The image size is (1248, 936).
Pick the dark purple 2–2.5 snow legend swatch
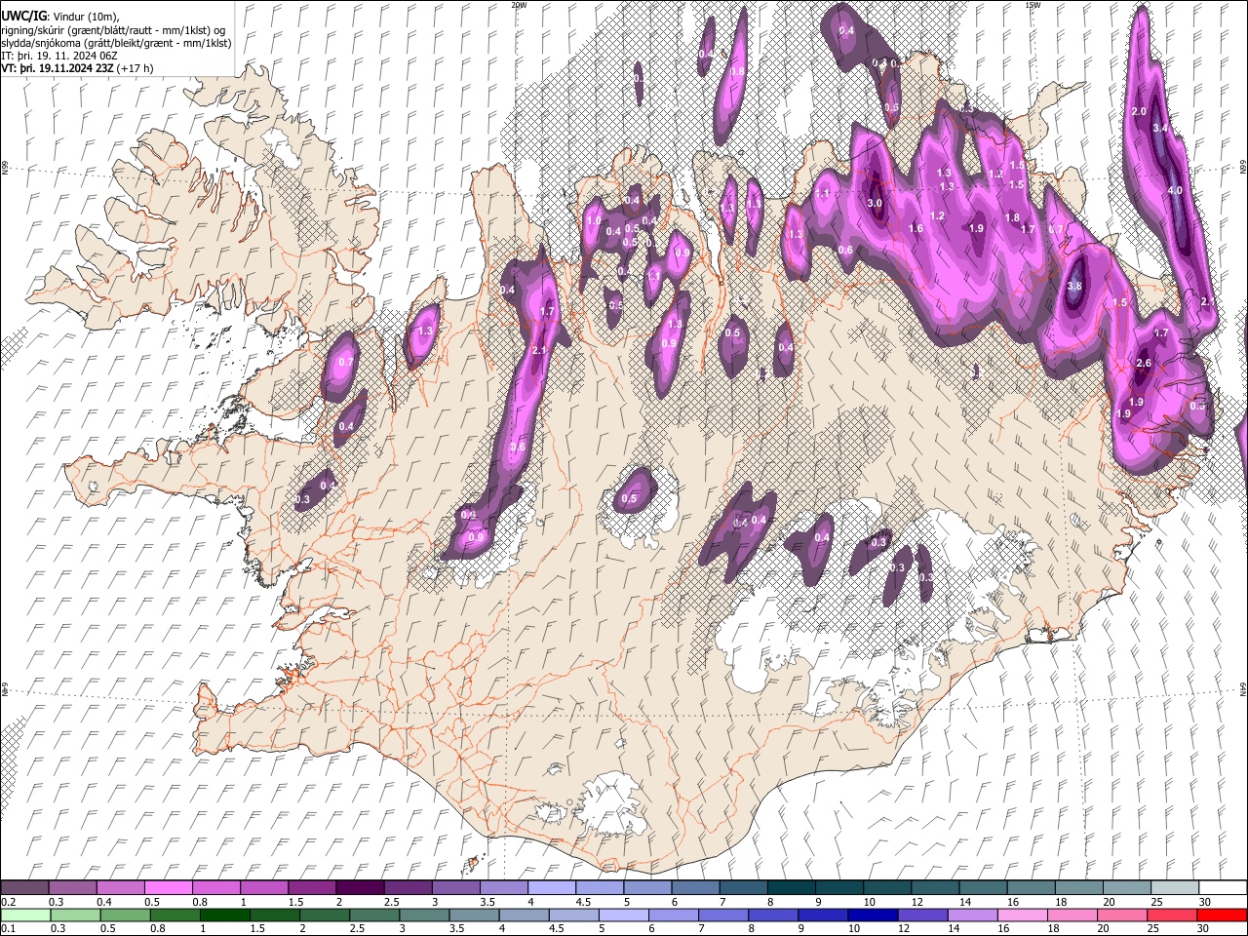click(359, 887)
